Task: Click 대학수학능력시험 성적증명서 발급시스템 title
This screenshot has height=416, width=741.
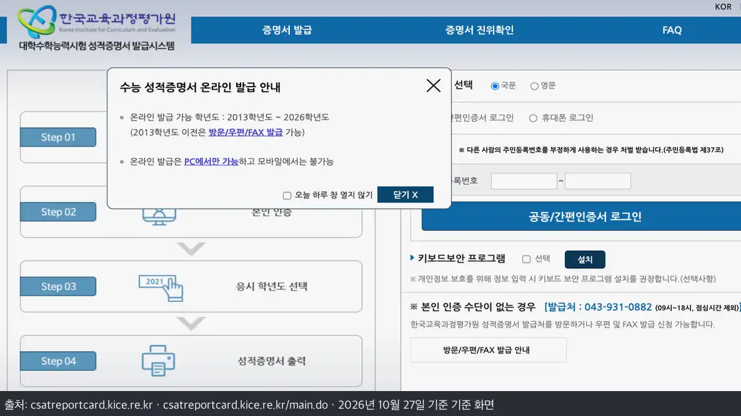Action: pos(97,46)
